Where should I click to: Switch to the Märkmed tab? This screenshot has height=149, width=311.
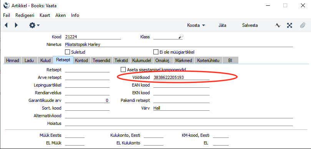tap(184, 61)
